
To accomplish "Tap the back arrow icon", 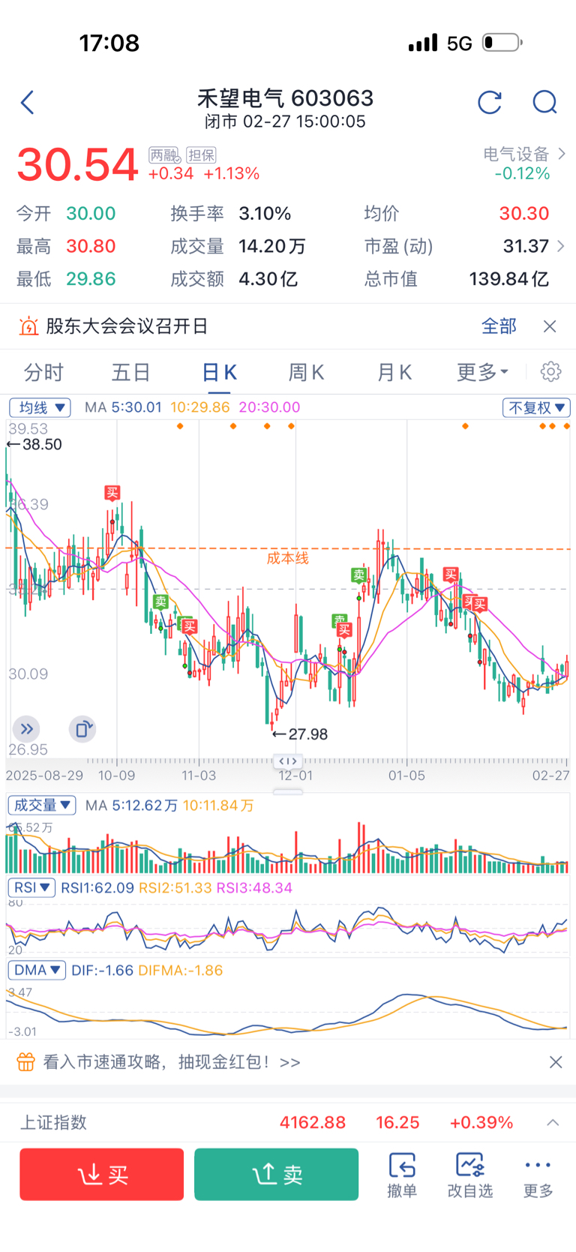I will pyautogui.click(x=28, y=103).
